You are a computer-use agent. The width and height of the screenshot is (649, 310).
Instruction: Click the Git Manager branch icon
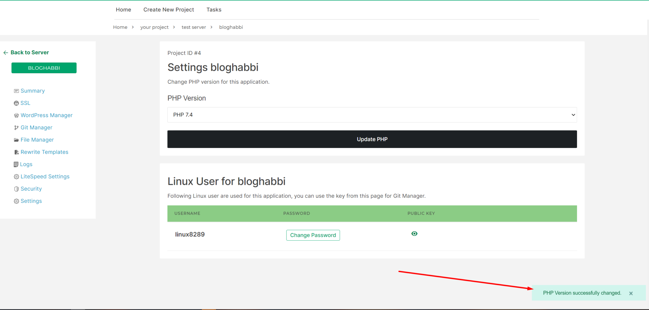coord(16,127)
